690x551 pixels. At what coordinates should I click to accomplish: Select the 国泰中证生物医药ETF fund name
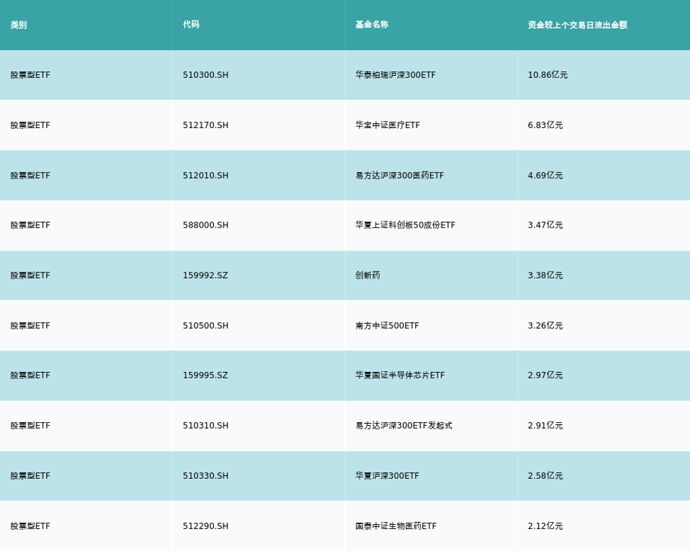(x=396, y=526)
